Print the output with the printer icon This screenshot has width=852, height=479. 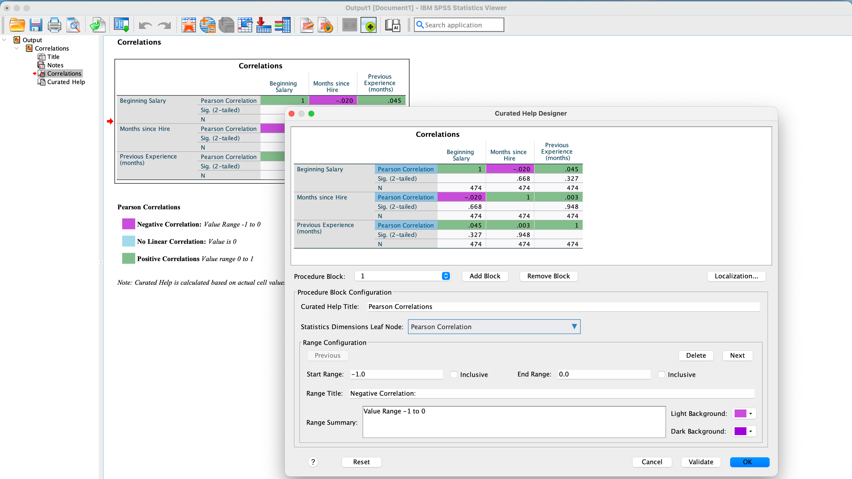(x=55, y=25)
